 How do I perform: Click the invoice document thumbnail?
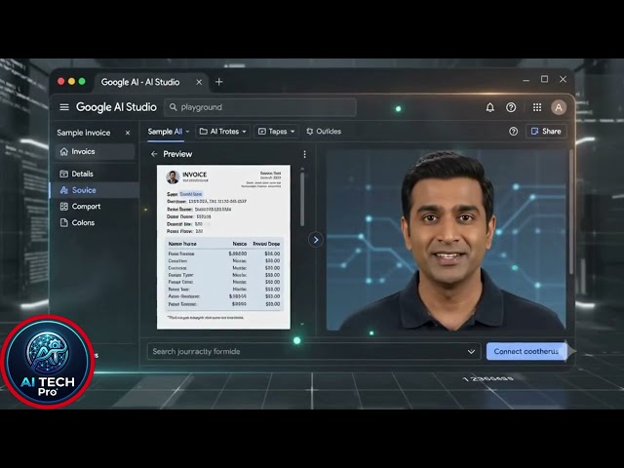pyautogui.click(x=223, y=247)
